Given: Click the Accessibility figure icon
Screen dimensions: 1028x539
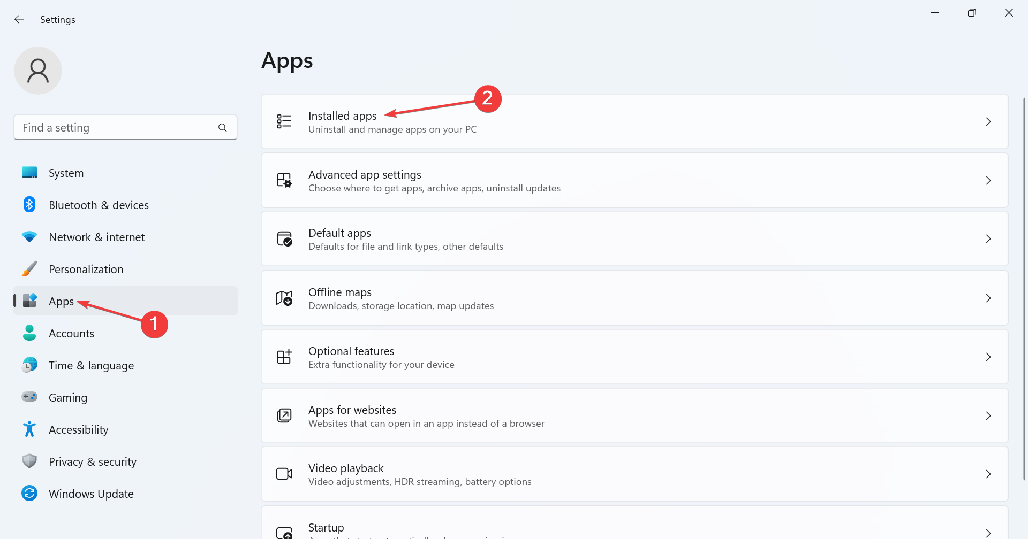Looking at the screenshot, I should (29, 429).
